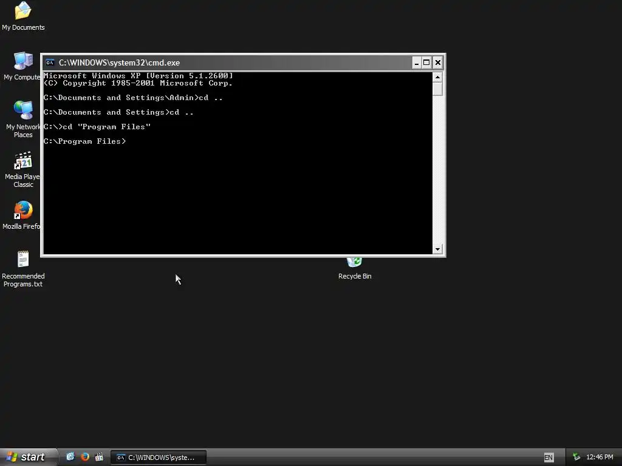Launch Firefox from Quick Launch bar

(x=85, y=456)
